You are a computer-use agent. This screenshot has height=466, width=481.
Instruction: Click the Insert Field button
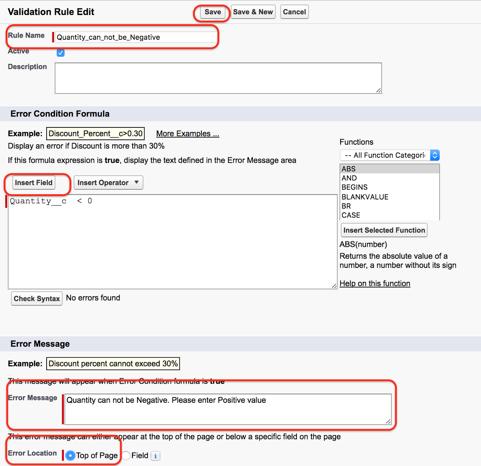(33, 183)
